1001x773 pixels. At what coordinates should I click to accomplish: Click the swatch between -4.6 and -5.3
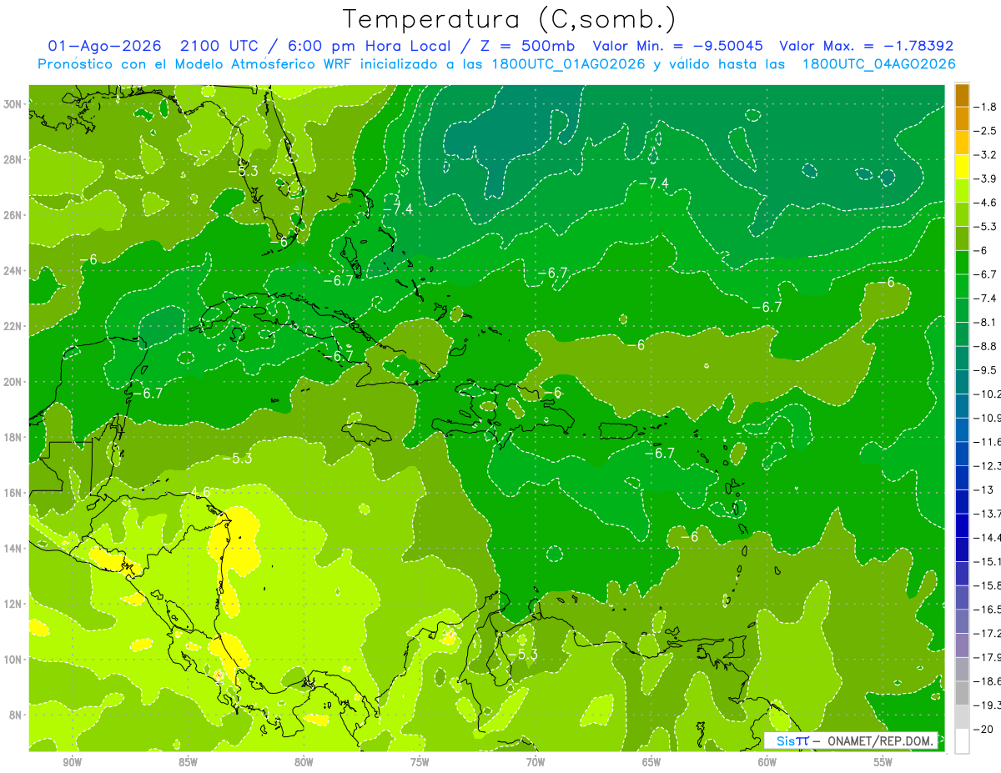pos(962,214)
